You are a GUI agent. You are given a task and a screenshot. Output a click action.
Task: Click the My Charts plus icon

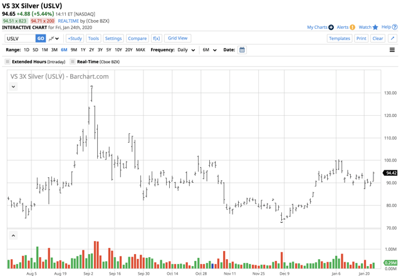tap(331, 27)
